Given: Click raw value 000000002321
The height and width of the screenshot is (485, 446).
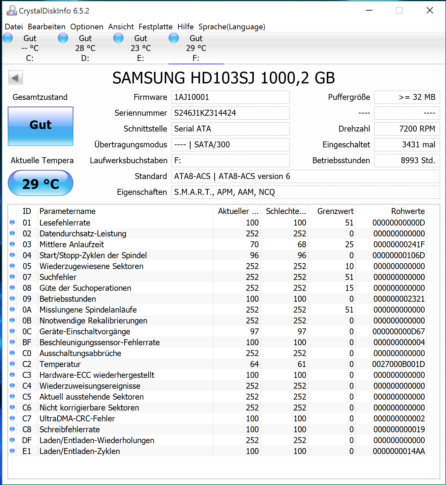Looking at the screenshot, I should pyautogui.click(x=399, y=299).
